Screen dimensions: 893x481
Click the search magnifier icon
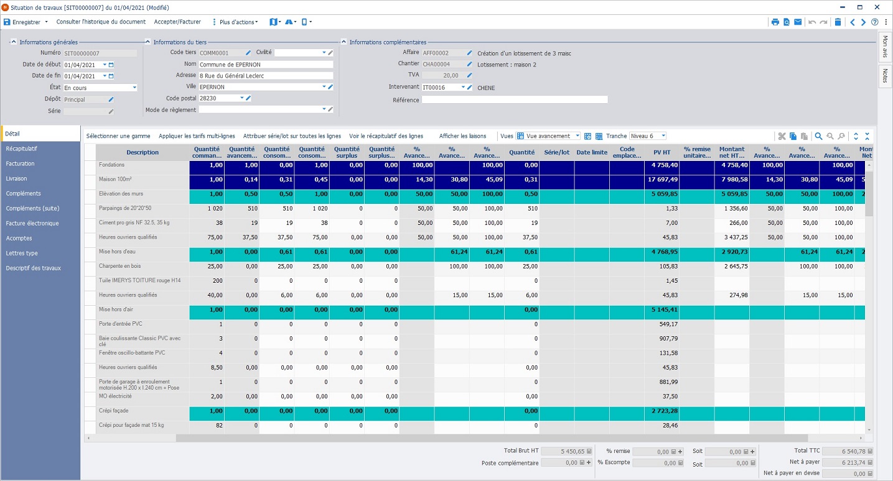click(x=819, y=136)
